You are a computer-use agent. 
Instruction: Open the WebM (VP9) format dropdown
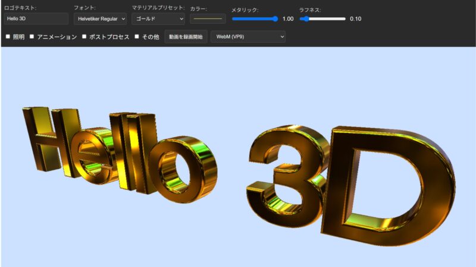tap(248, 37)
